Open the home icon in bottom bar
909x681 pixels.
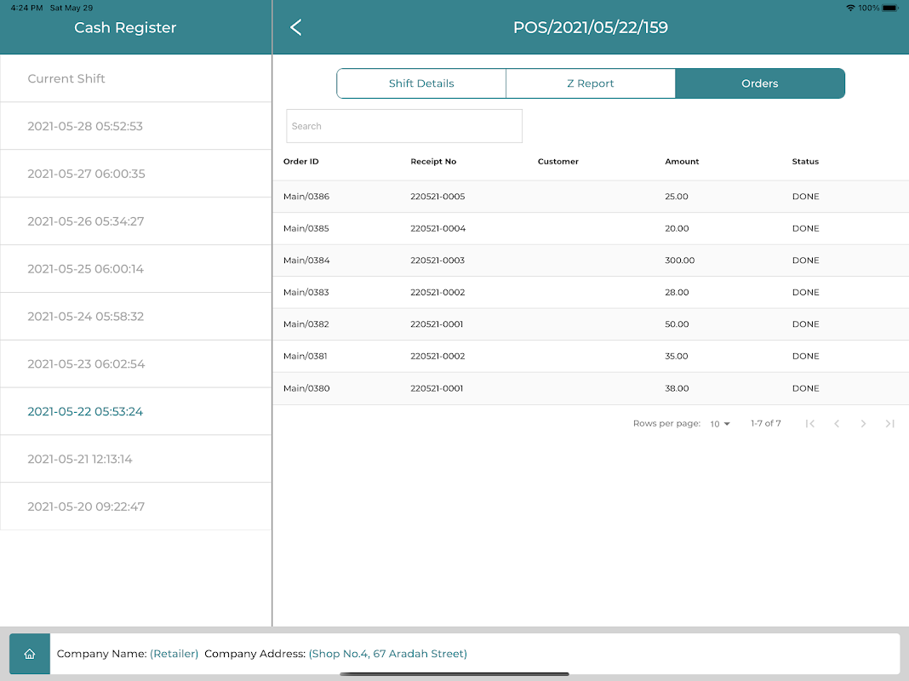(x=30, y=654)
